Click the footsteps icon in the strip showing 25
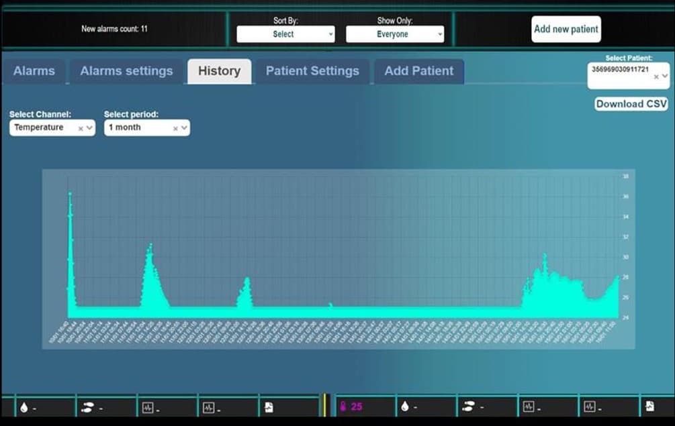675x426 pixels. coord(468,407)
